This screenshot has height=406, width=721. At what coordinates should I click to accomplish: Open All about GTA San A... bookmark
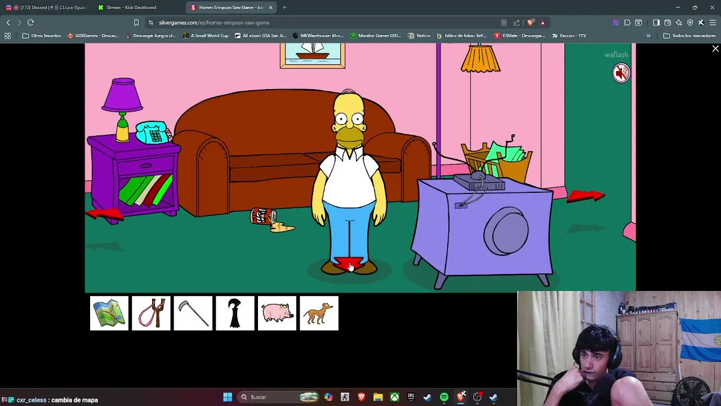coord(261,36)
